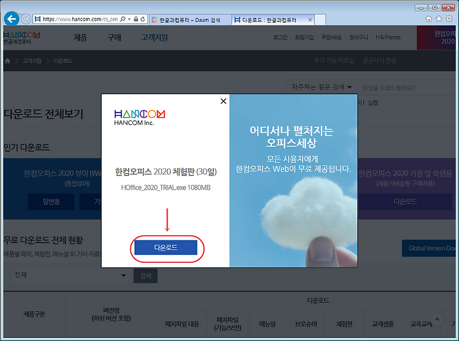Click the blue 다운로드 button in popup
Screen dimensions: 459x341
[x=166, y=247]
